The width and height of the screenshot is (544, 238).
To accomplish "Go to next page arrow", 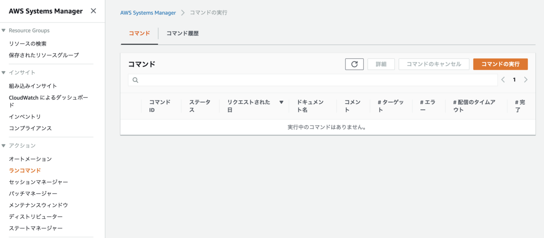I will [x=525, y=80].
